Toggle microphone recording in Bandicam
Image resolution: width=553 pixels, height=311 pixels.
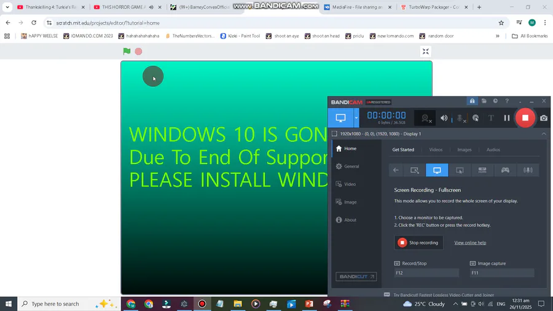pyautogui.click(x=460, y=118)
